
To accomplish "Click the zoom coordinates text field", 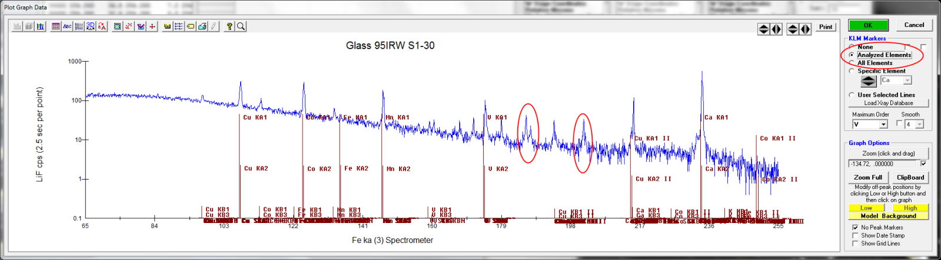I will click(883, 164).
